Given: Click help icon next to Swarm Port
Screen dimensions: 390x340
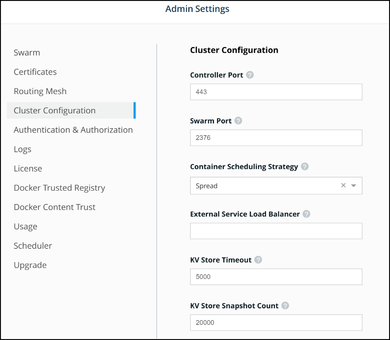Looking at the screenshot, I should tap(238, 121).
